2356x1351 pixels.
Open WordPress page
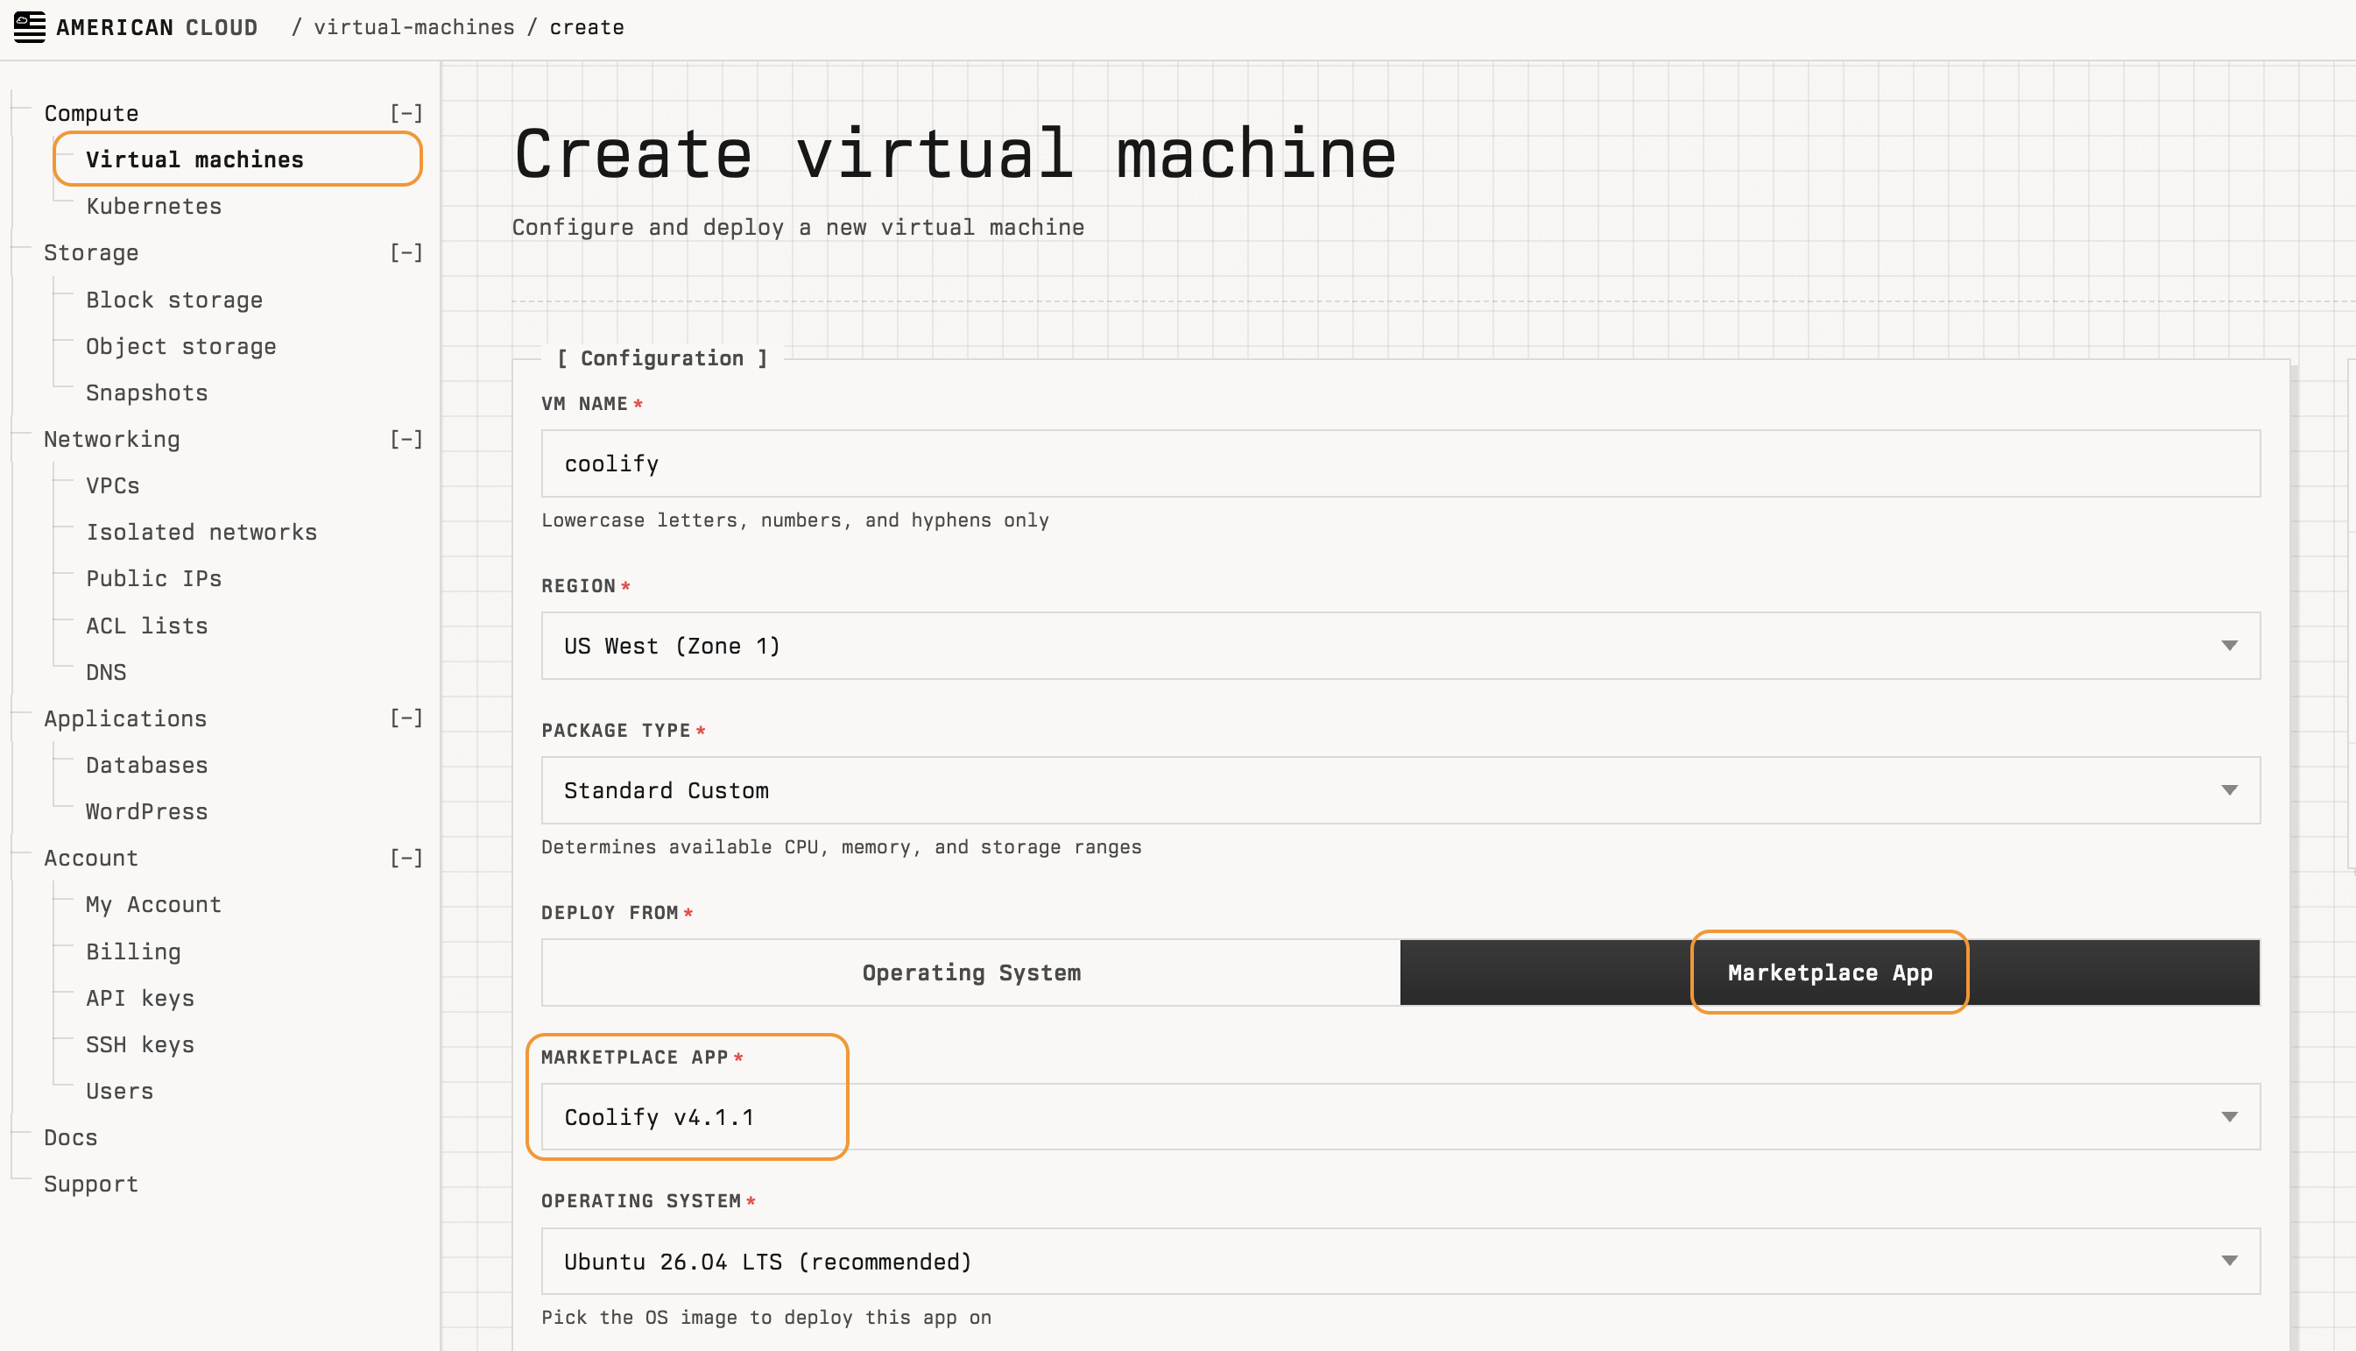(x=146, y=811)
